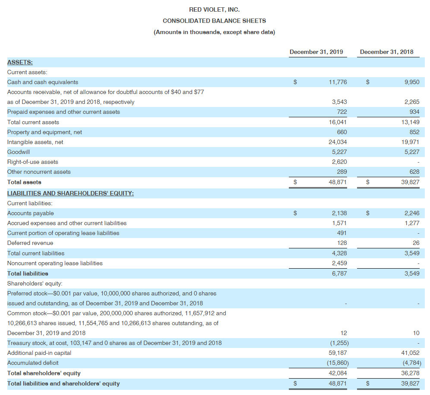Click cash value 9,950

coord(411,82)
